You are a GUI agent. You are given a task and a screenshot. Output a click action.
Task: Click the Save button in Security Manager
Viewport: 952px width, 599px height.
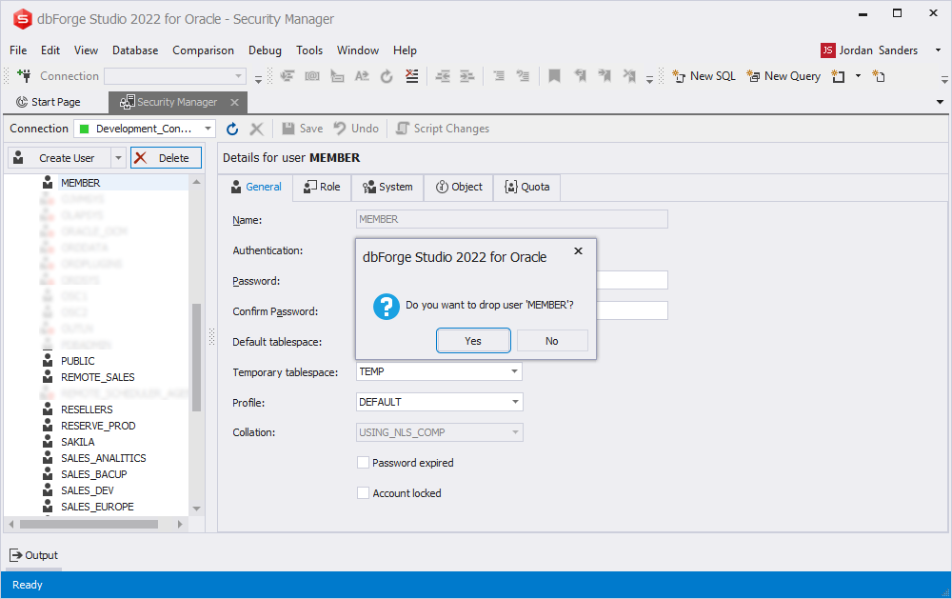(302, 129)
